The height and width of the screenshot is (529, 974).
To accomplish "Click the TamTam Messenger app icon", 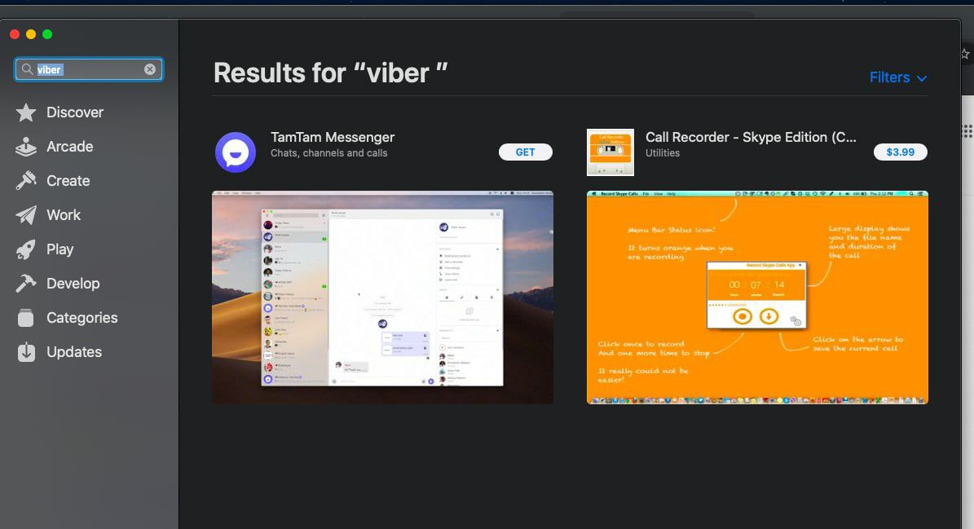I will click(236, 152).
